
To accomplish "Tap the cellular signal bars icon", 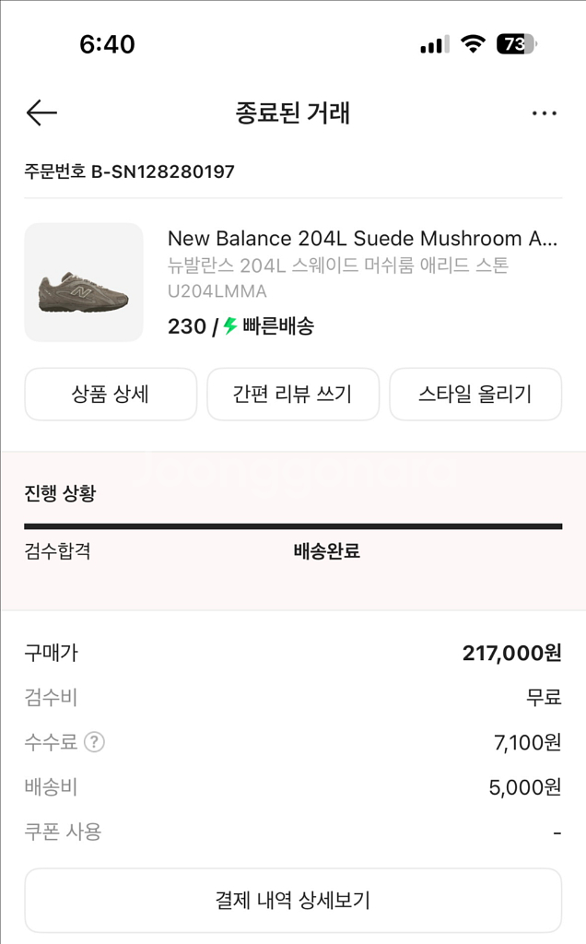I will 434,44.
